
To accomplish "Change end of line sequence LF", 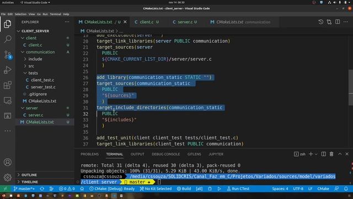I will pos(310,188).
